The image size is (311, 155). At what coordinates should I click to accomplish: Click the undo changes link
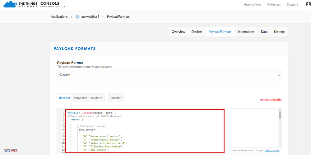(x=272, y=150)
